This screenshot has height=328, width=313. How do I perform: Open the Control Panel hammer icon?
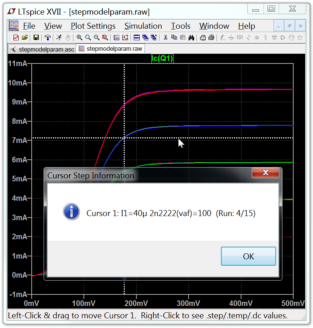pos(48,37)
